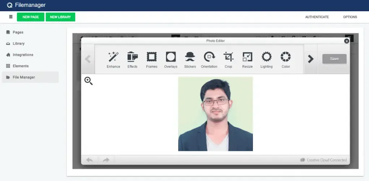This screenshot has width=369, height=181.
Task: Click the portrait photo in editor
Action: pyautogui.click(x=215, y=114)
